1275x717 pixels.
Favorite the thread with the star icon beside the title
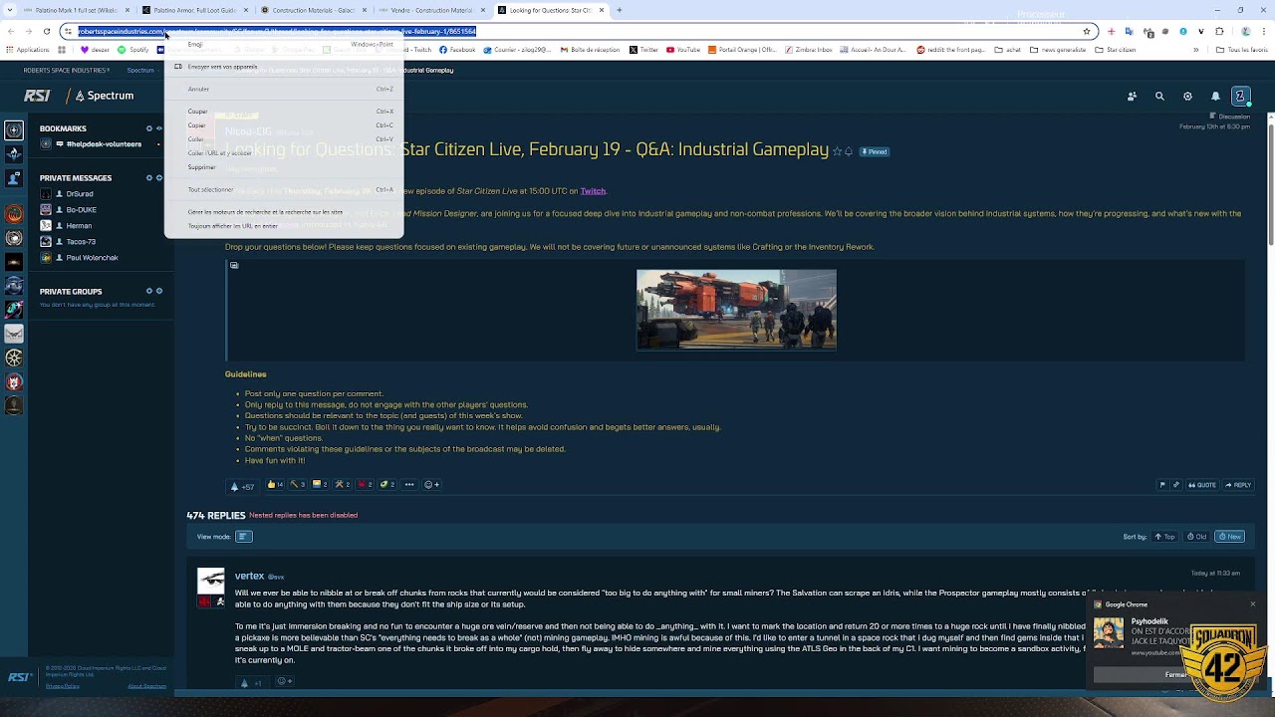pyautogui.click(x=837, y=151)
